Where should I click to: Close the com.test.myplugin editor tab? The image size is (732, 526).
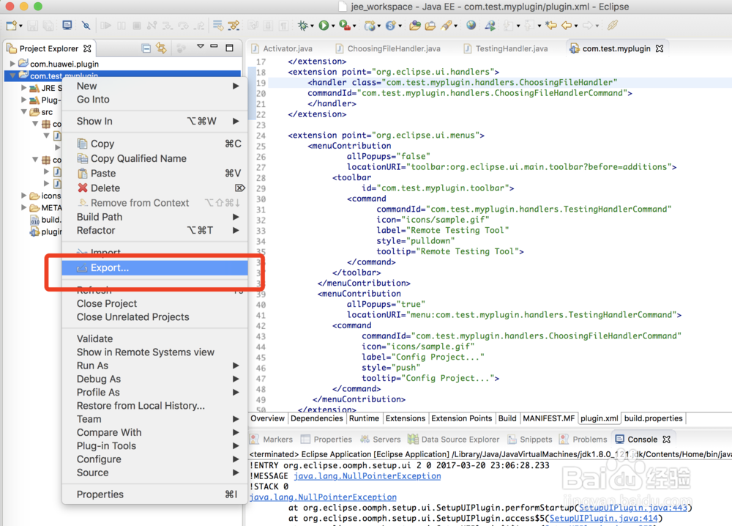(x=660, y=48)
